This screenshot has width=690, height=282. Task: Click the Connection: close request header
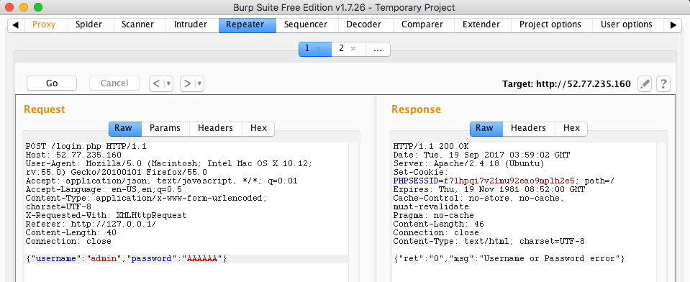[x=68, y=242]
